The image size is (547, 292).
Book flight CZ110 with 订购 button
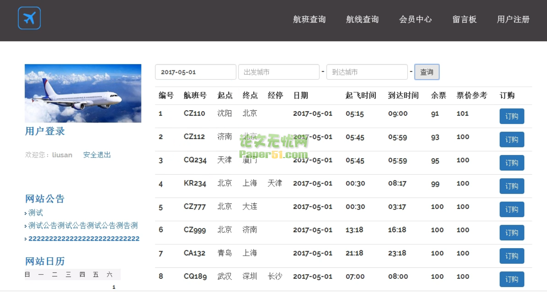[x=512, y=116]
